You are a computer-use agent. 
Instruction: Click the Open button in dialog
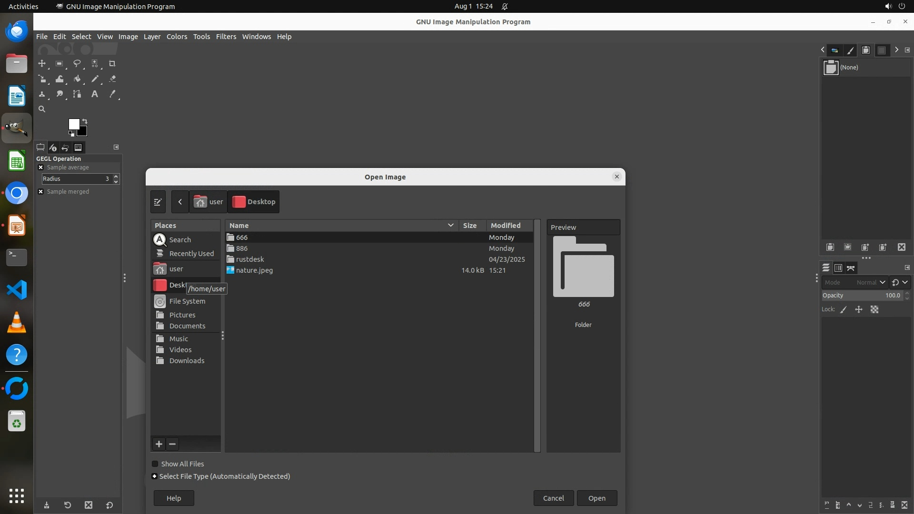(x=596, y=498)
